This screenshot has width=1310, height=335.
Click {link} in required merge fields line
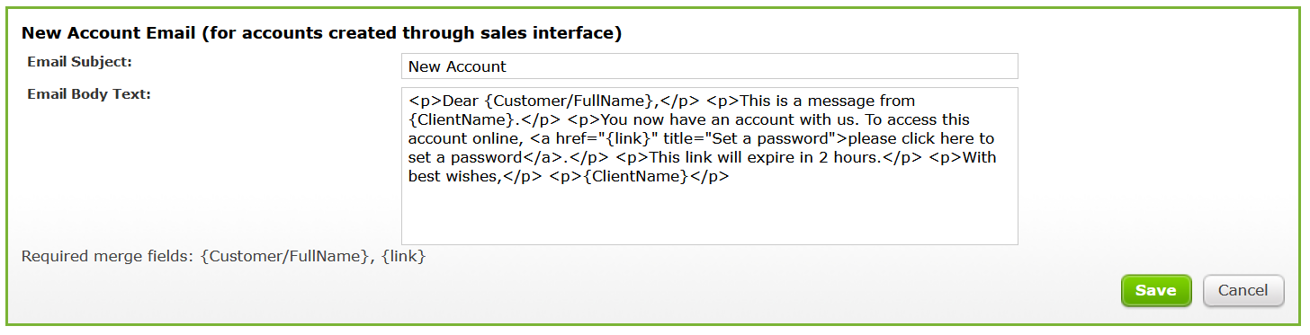[403, 256]
